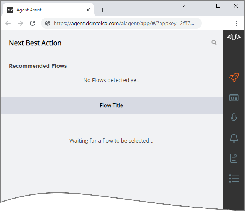
Task: Go back in browser history
Action: pos(8,23)
